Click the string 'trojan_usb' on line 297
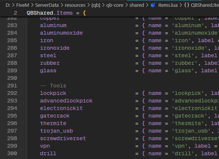Viewport: 219px width, 159px height. 191,131
